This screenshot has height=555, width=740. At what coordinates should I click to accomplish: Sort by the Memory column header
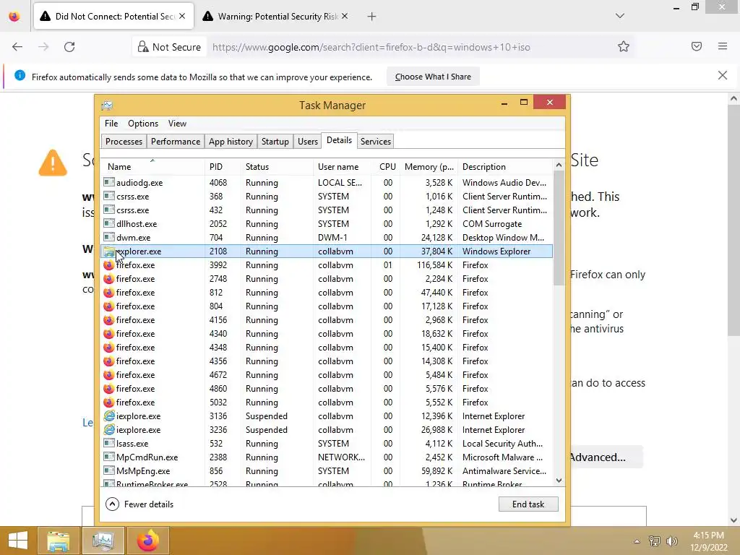click(x=429, y=167)
